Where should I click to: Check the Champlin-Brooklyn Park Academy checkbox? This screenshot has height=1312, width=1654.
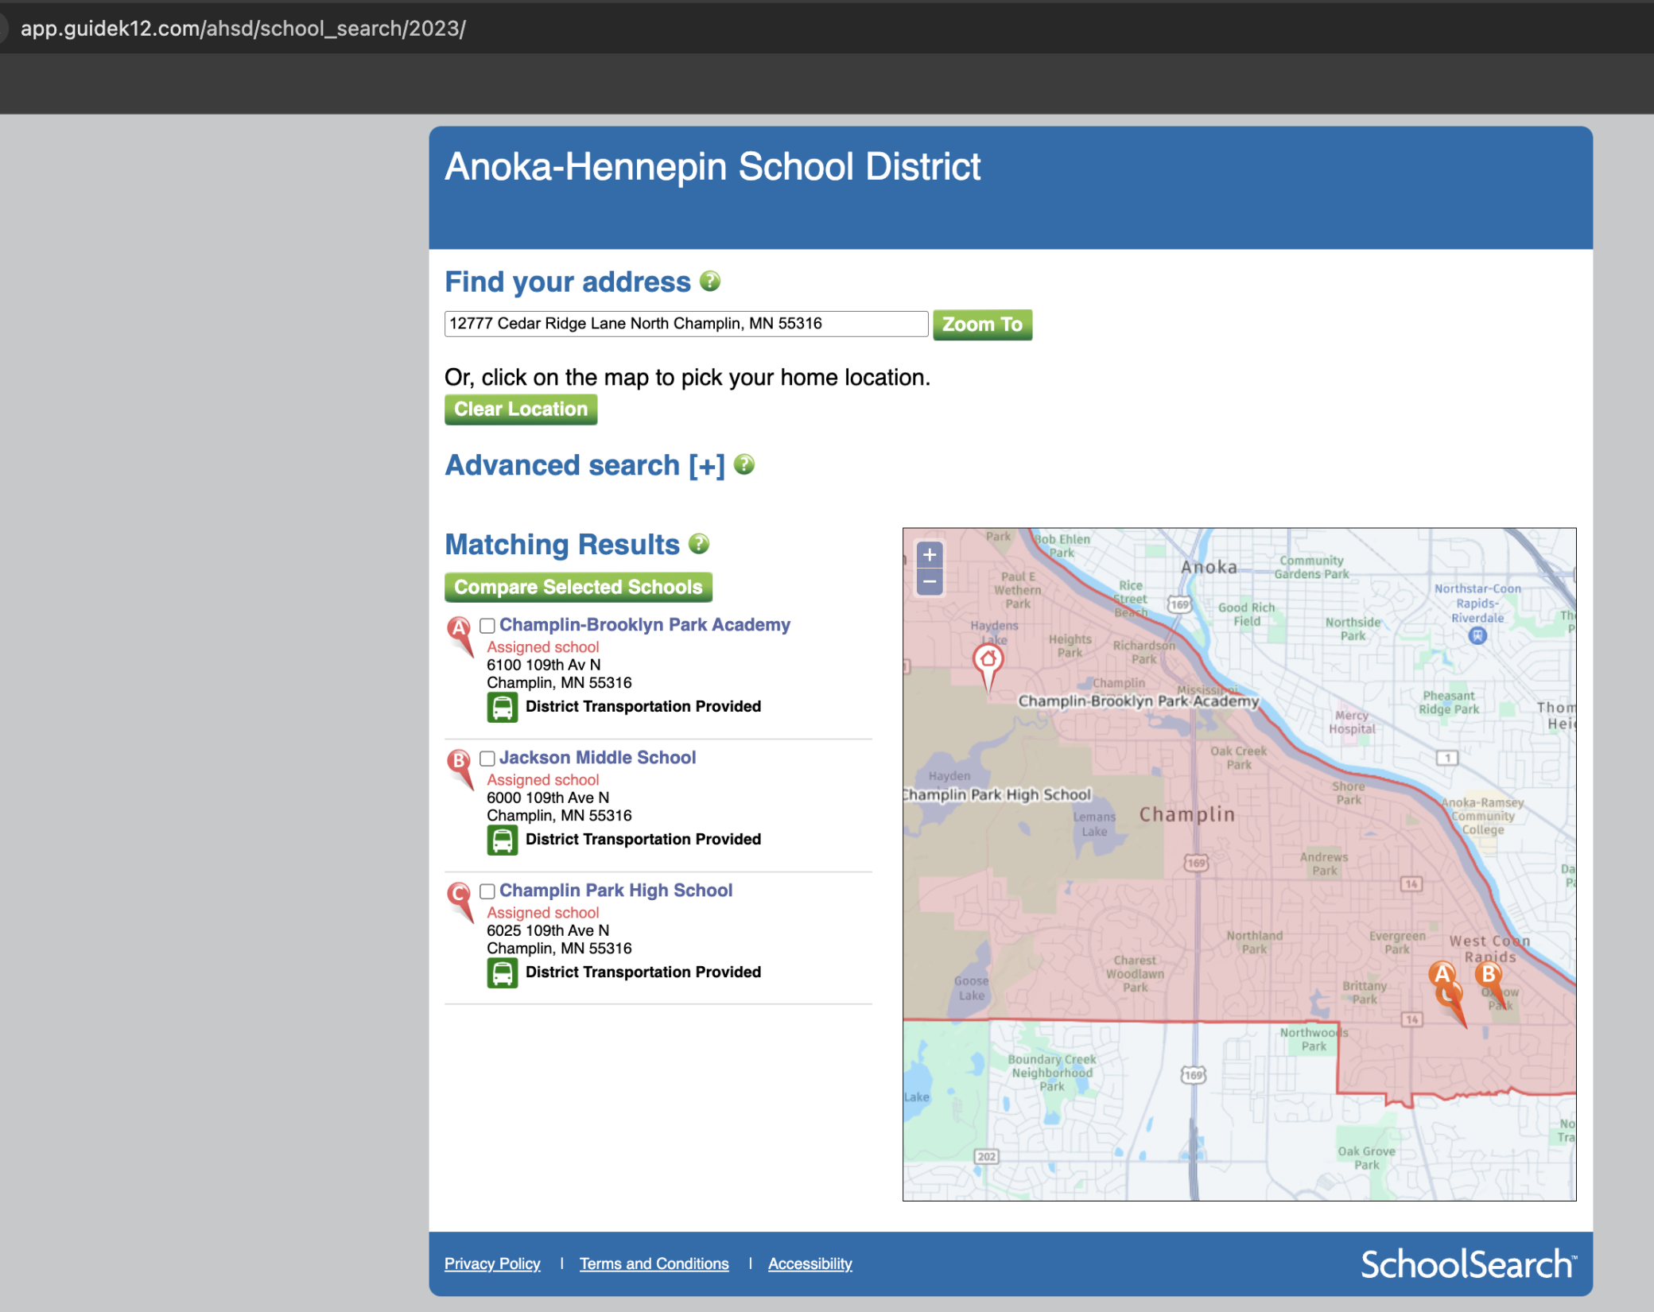click(x=487, y=626)
